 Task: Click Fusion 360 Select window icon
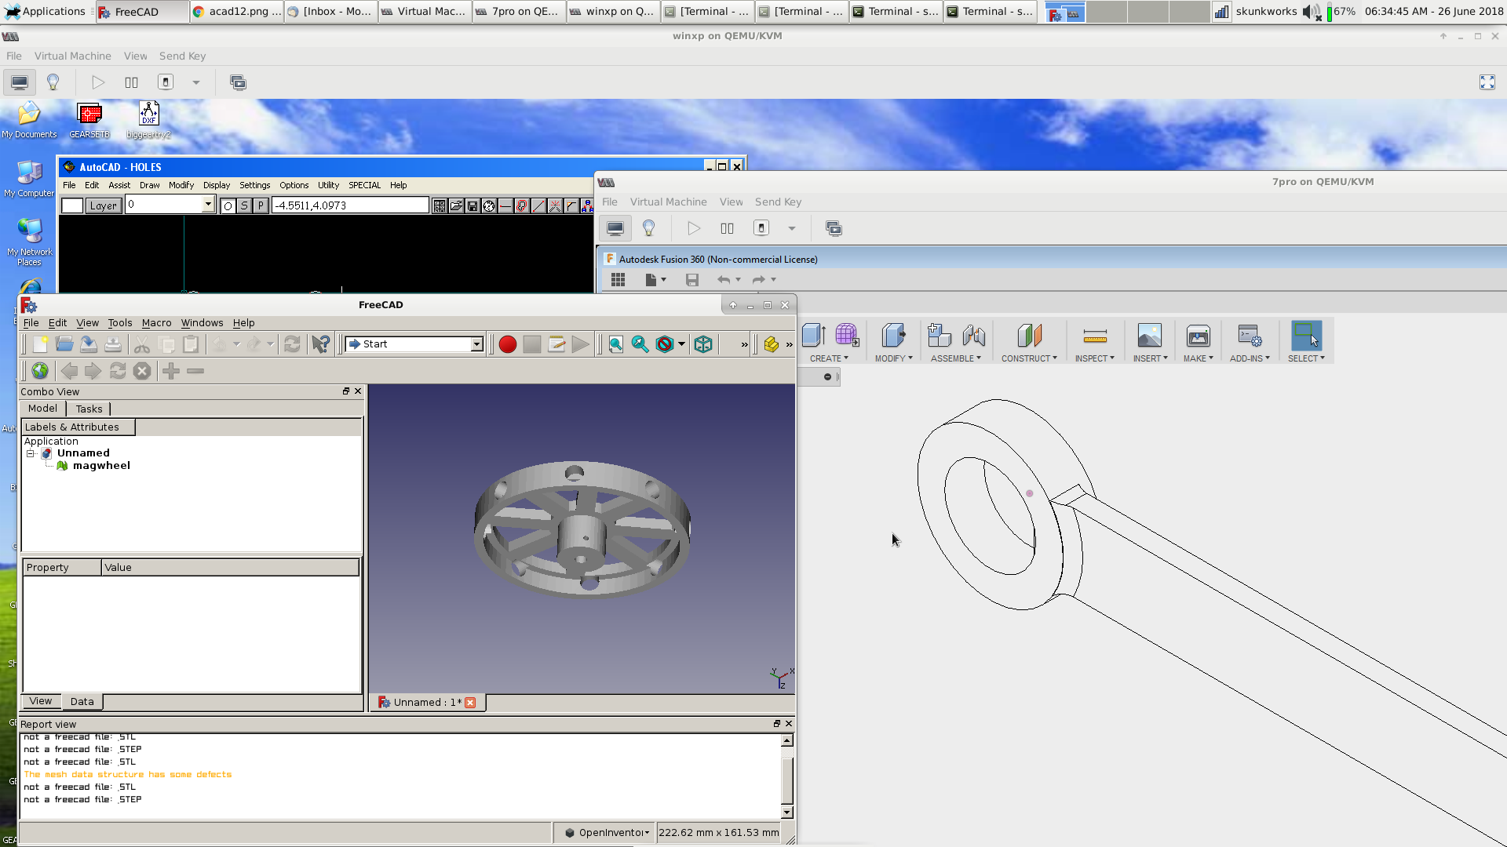(1306, 336)
